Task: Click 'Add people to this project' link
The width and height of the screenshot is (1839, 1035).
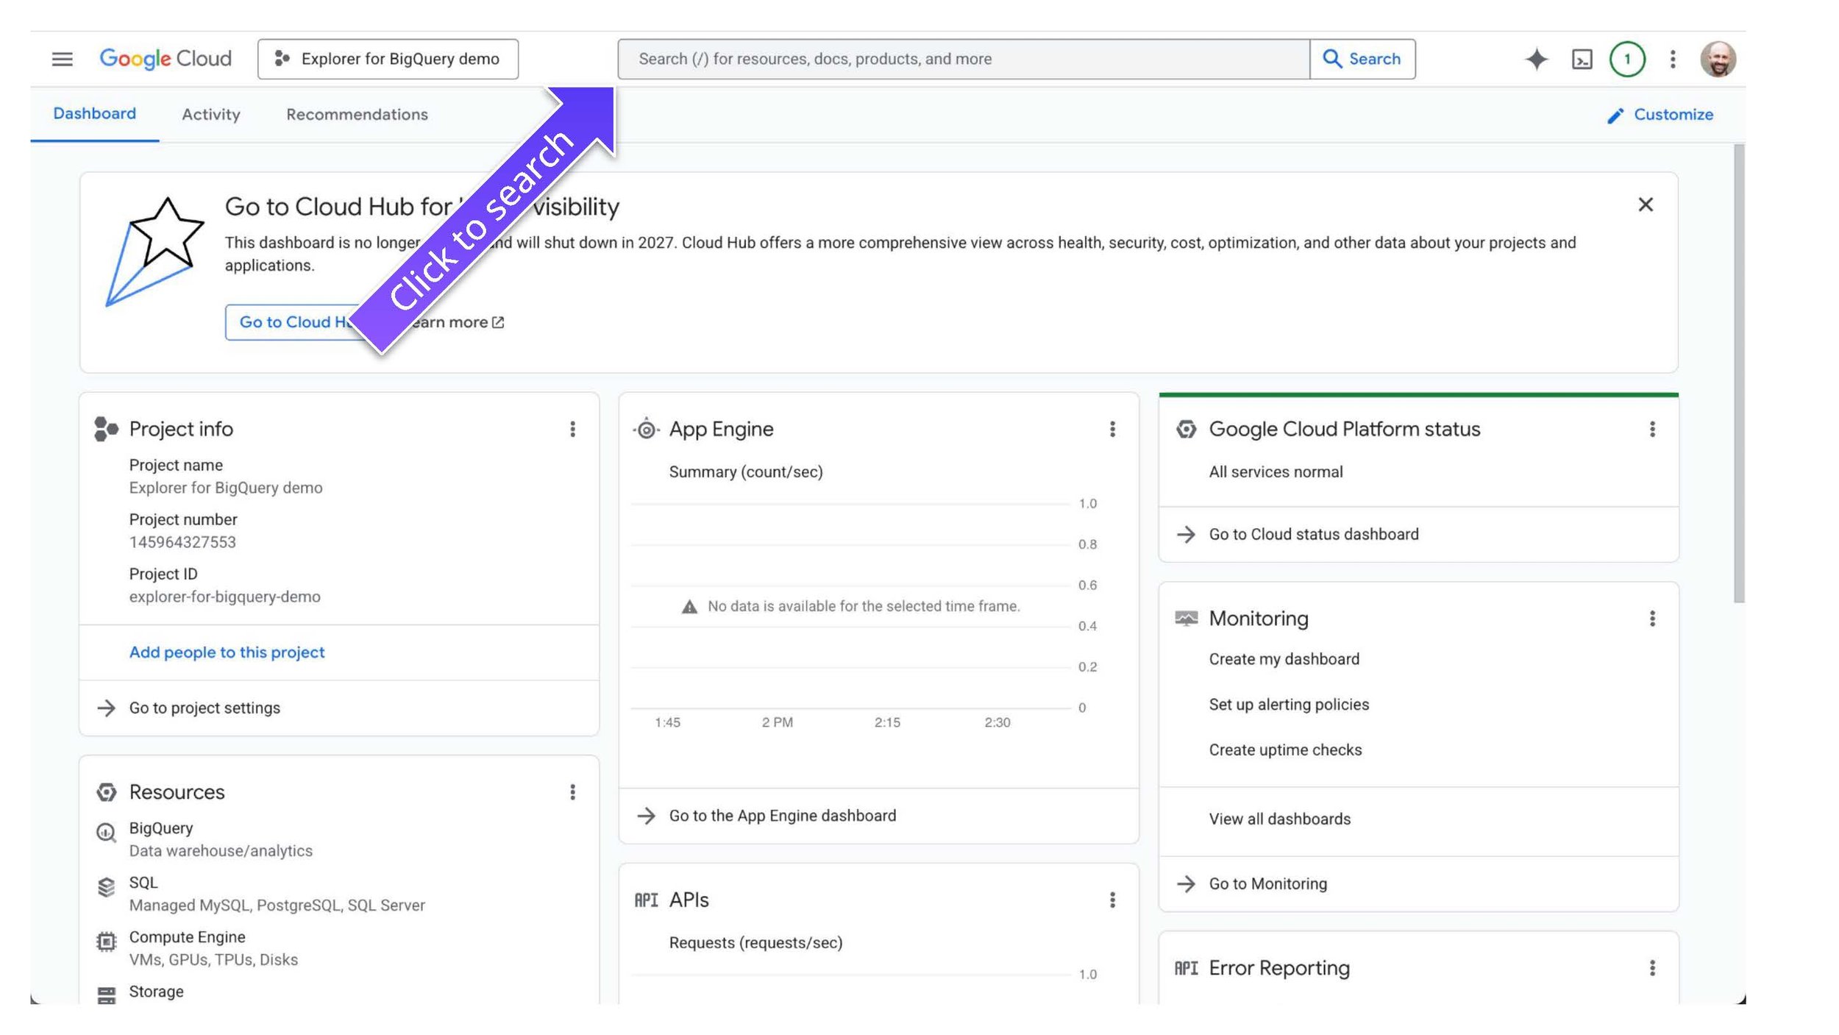Action: [227, 652]
